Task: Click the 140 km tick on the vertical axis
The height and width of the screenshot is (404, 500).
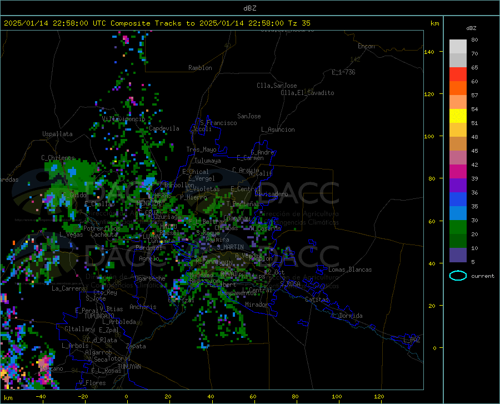Action: click(429, 52)
